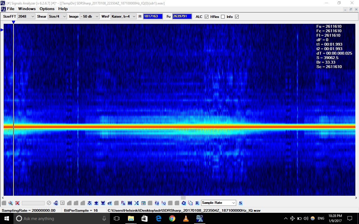The width and height of the screenshot is (359, 224).
Task: Click the Signals Analyzer taskbar icon
Action: click(x=199, y=218)
